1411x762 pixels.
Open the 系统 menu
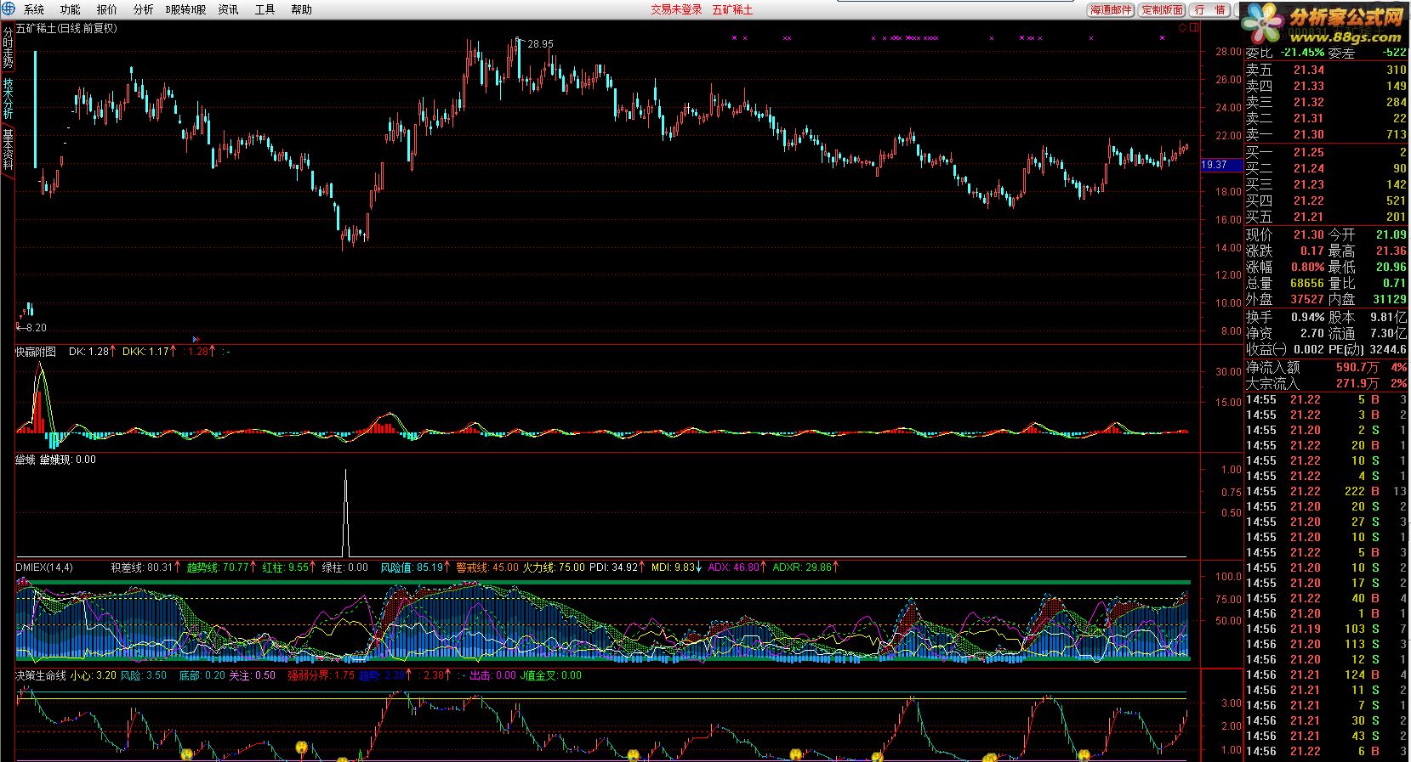(x=34, y=10)
